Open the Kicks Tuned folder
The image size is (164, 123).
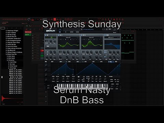point(11,58)
